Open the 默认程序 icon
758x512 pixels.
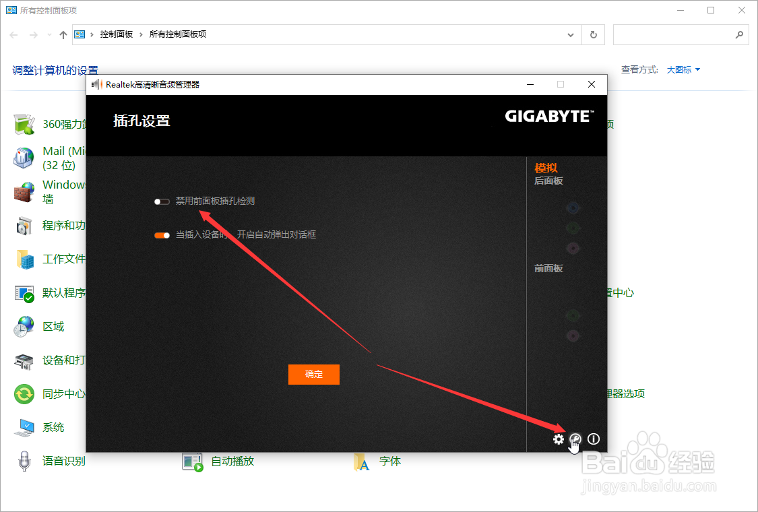24,293
